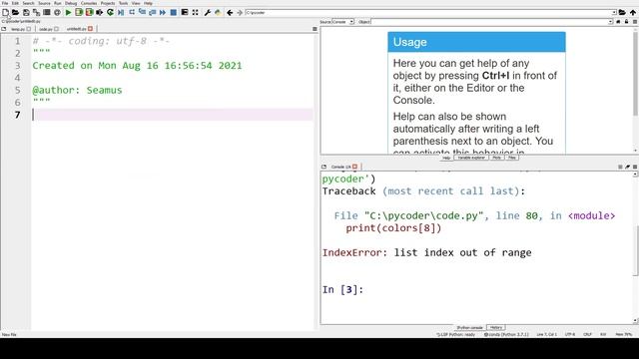This screenshot has width=639, height=359.
Task: Expand the Source combo box
Action: point(351,22)
